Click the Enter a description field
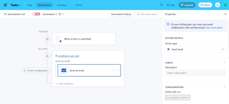229x104 pixels. tap(196, 73)
